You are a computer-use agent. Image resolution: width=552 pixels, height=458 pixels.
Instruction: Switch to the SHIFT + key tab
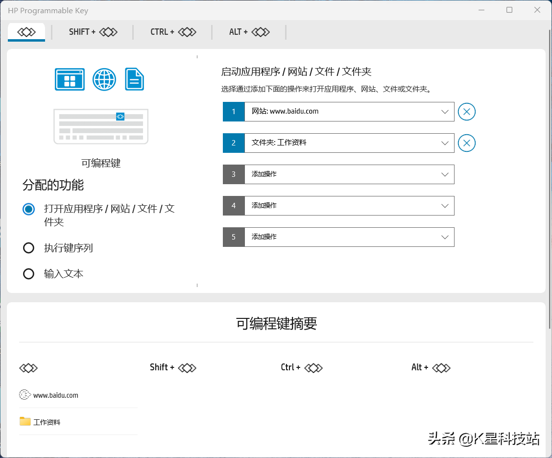(93, 32)
